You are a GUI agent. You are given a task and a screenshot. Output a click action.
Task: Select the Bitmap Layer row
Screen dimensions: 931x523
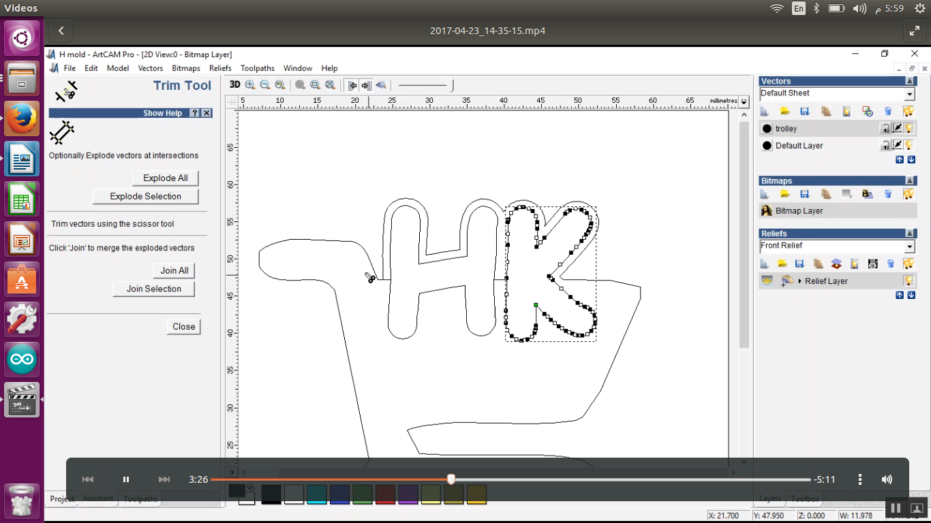[837, 211]
